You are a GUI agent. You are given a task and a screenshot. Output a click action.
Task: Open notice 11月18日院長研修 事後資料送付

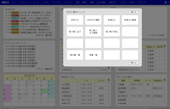35,30
